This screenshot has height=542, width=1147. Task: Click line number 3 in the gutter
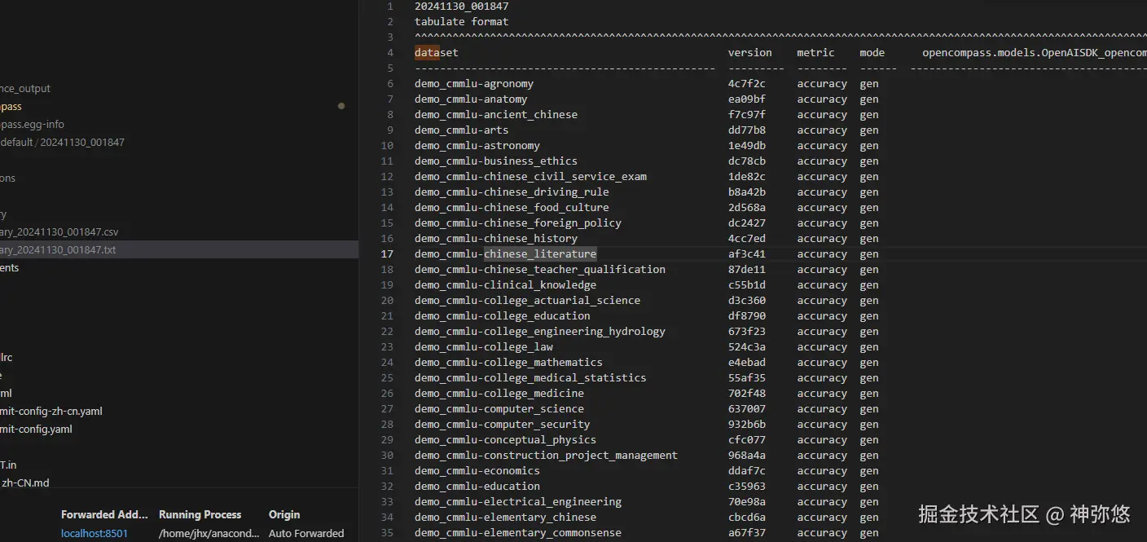click(390, 37)
